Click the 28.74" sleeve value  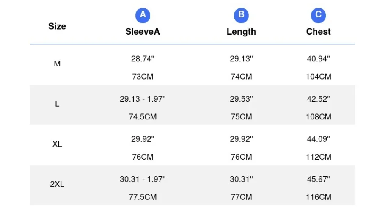pos(143,59)
